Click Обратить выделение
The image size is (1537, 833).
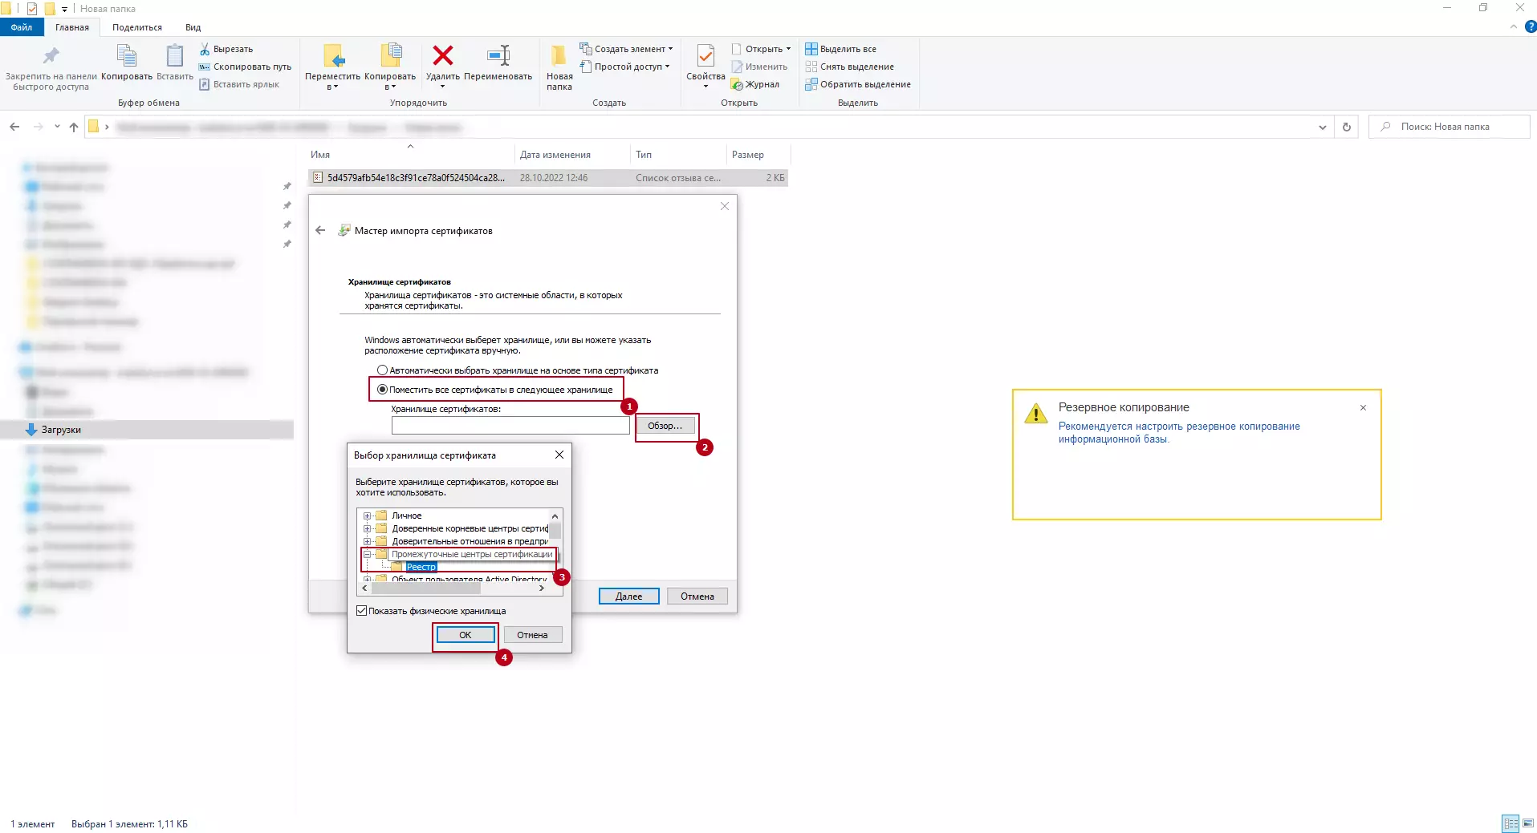(x=858, y=84)
